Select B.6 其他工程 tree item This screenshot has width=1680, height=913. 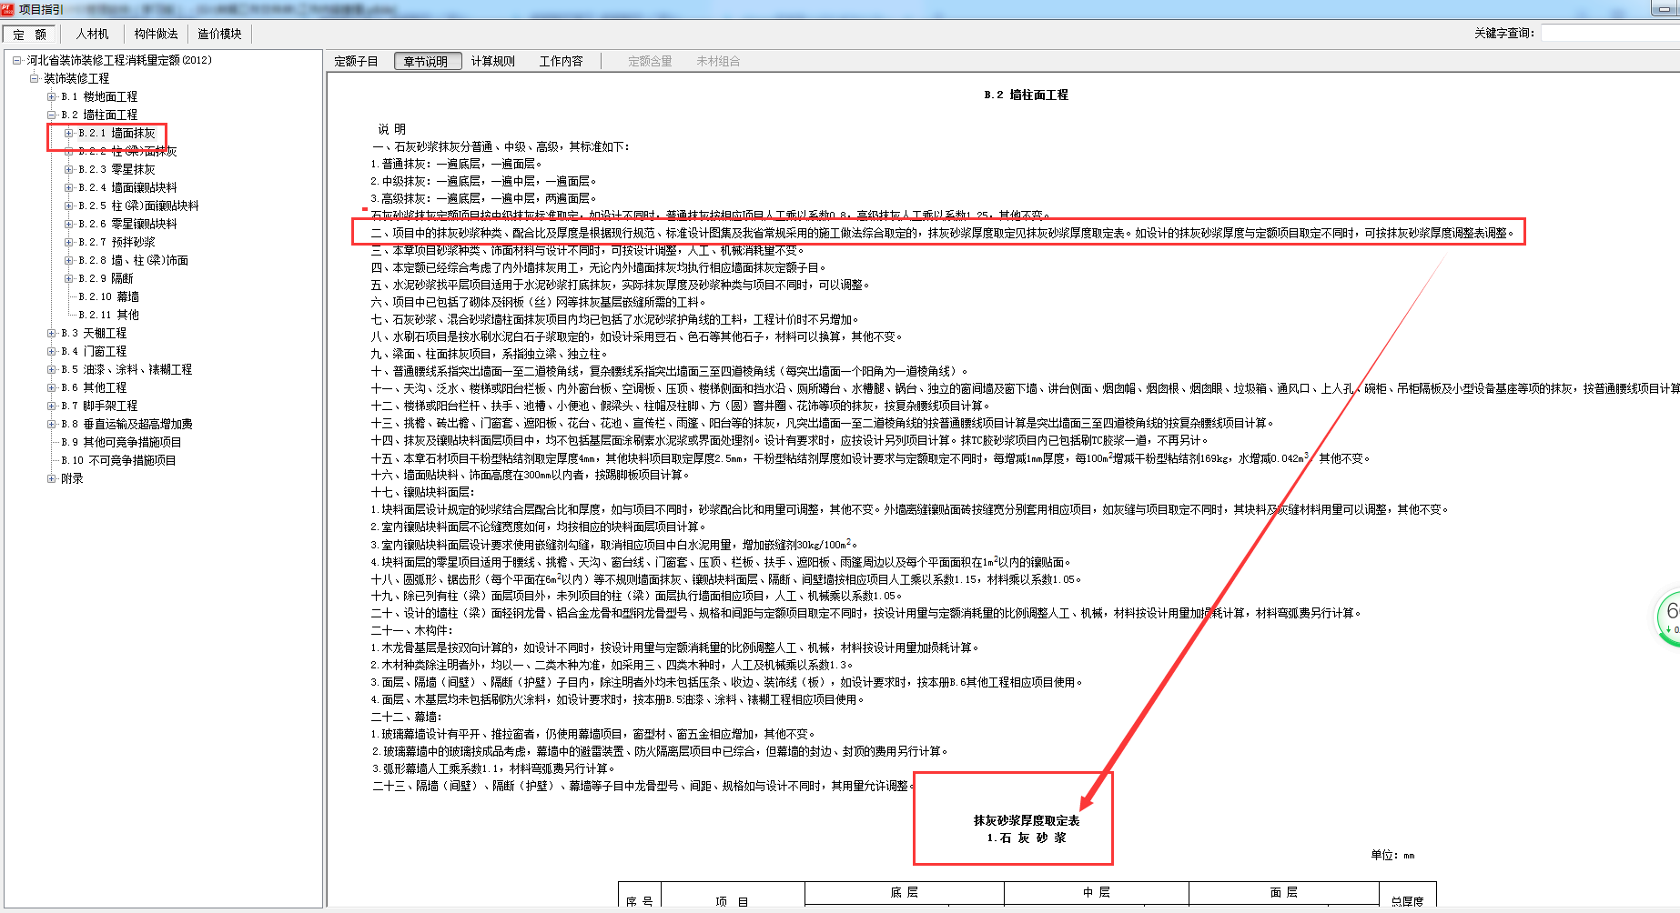click(94, 387)
